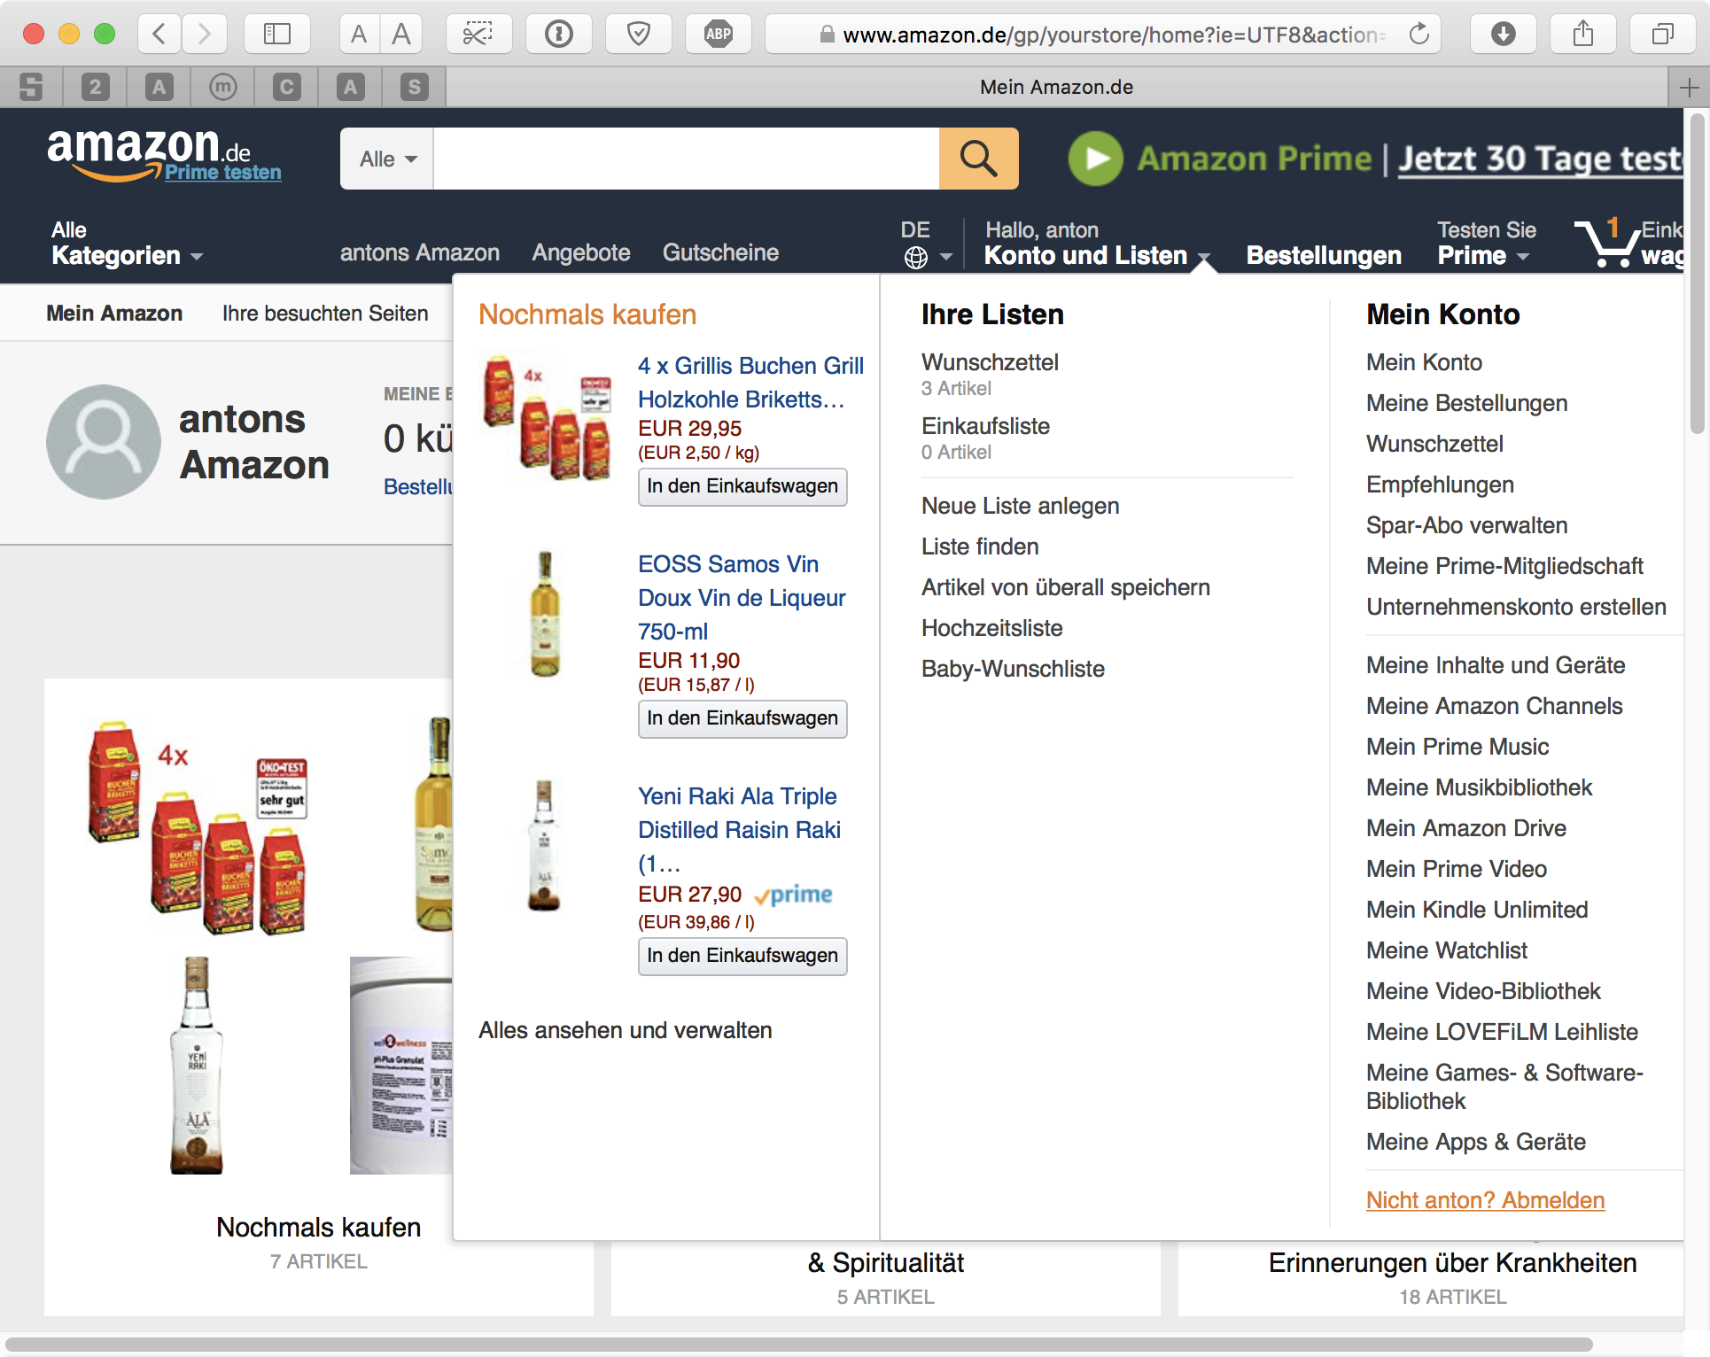1710x1357 pixels.
Task: Open the pinned tab with circled m
Action: (x=223, y=87)
